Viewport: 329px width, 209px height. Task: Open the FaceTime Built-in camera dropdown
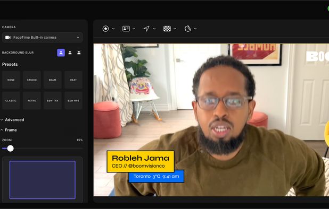tap(43, 38)
